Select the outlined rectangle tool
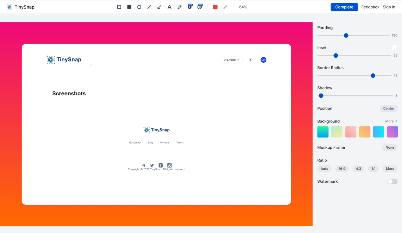 (x=119, y=7)
